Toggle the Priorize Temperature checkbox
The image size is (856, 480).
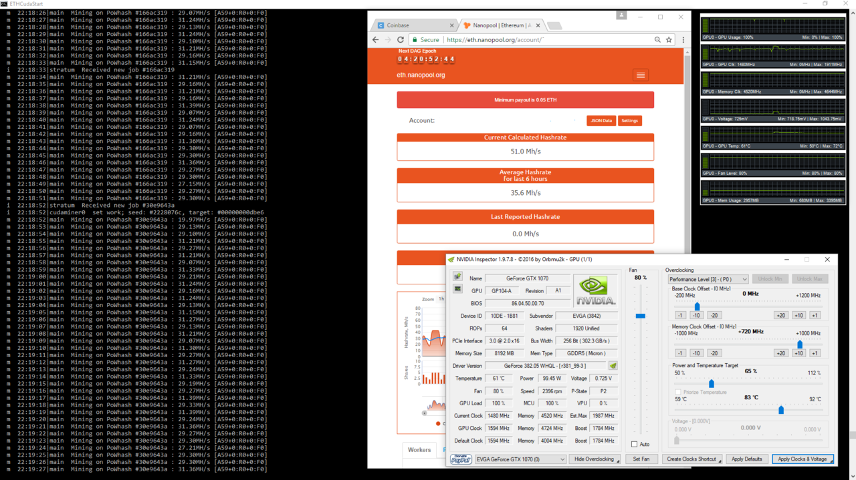pos(678,392)
